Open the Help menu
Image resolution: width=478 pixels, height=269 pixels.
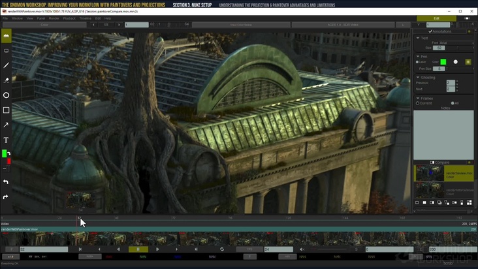(x=108, y=18)
